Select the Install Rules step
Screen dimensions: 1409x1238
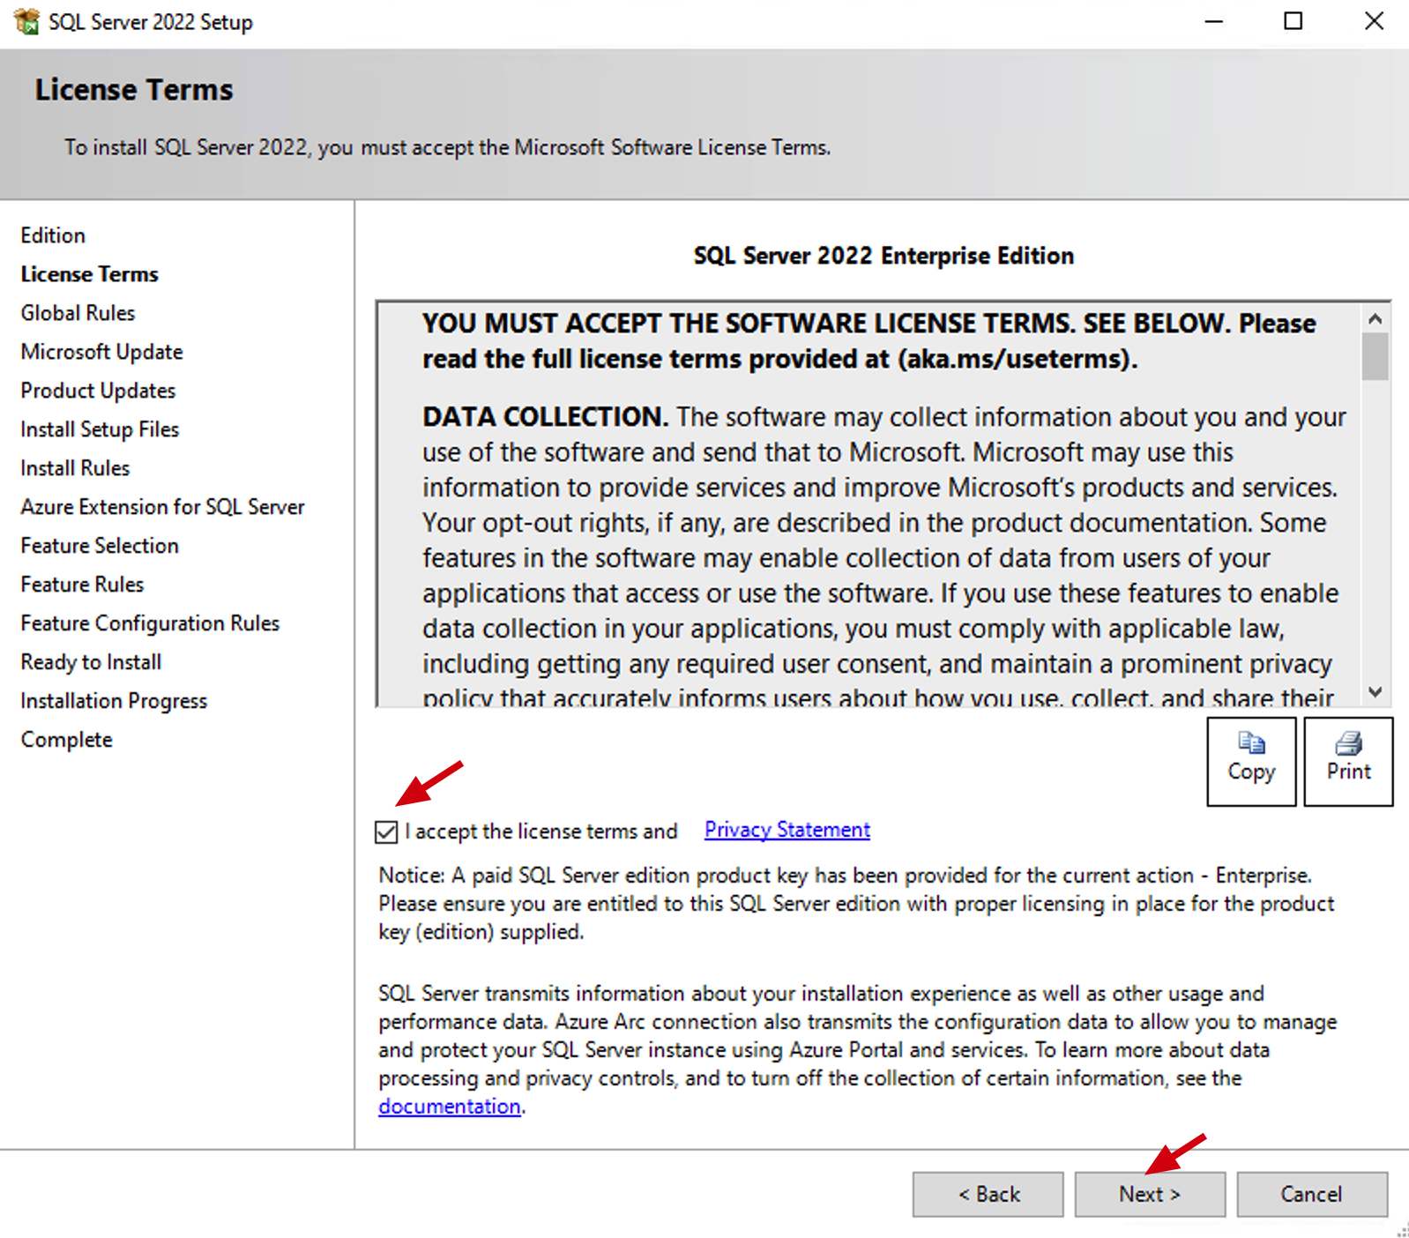coord(75,468)
